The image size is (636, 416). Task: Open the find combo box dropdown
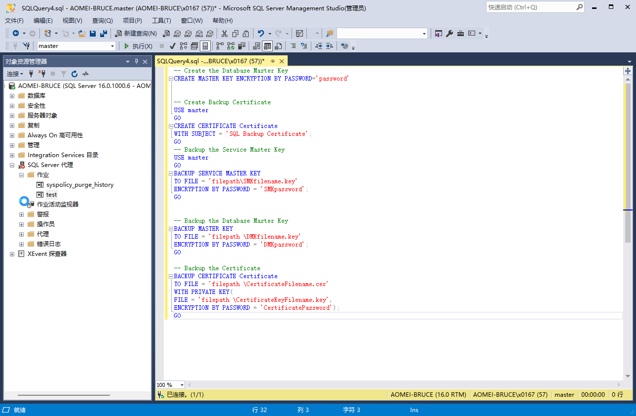[424, 33]
